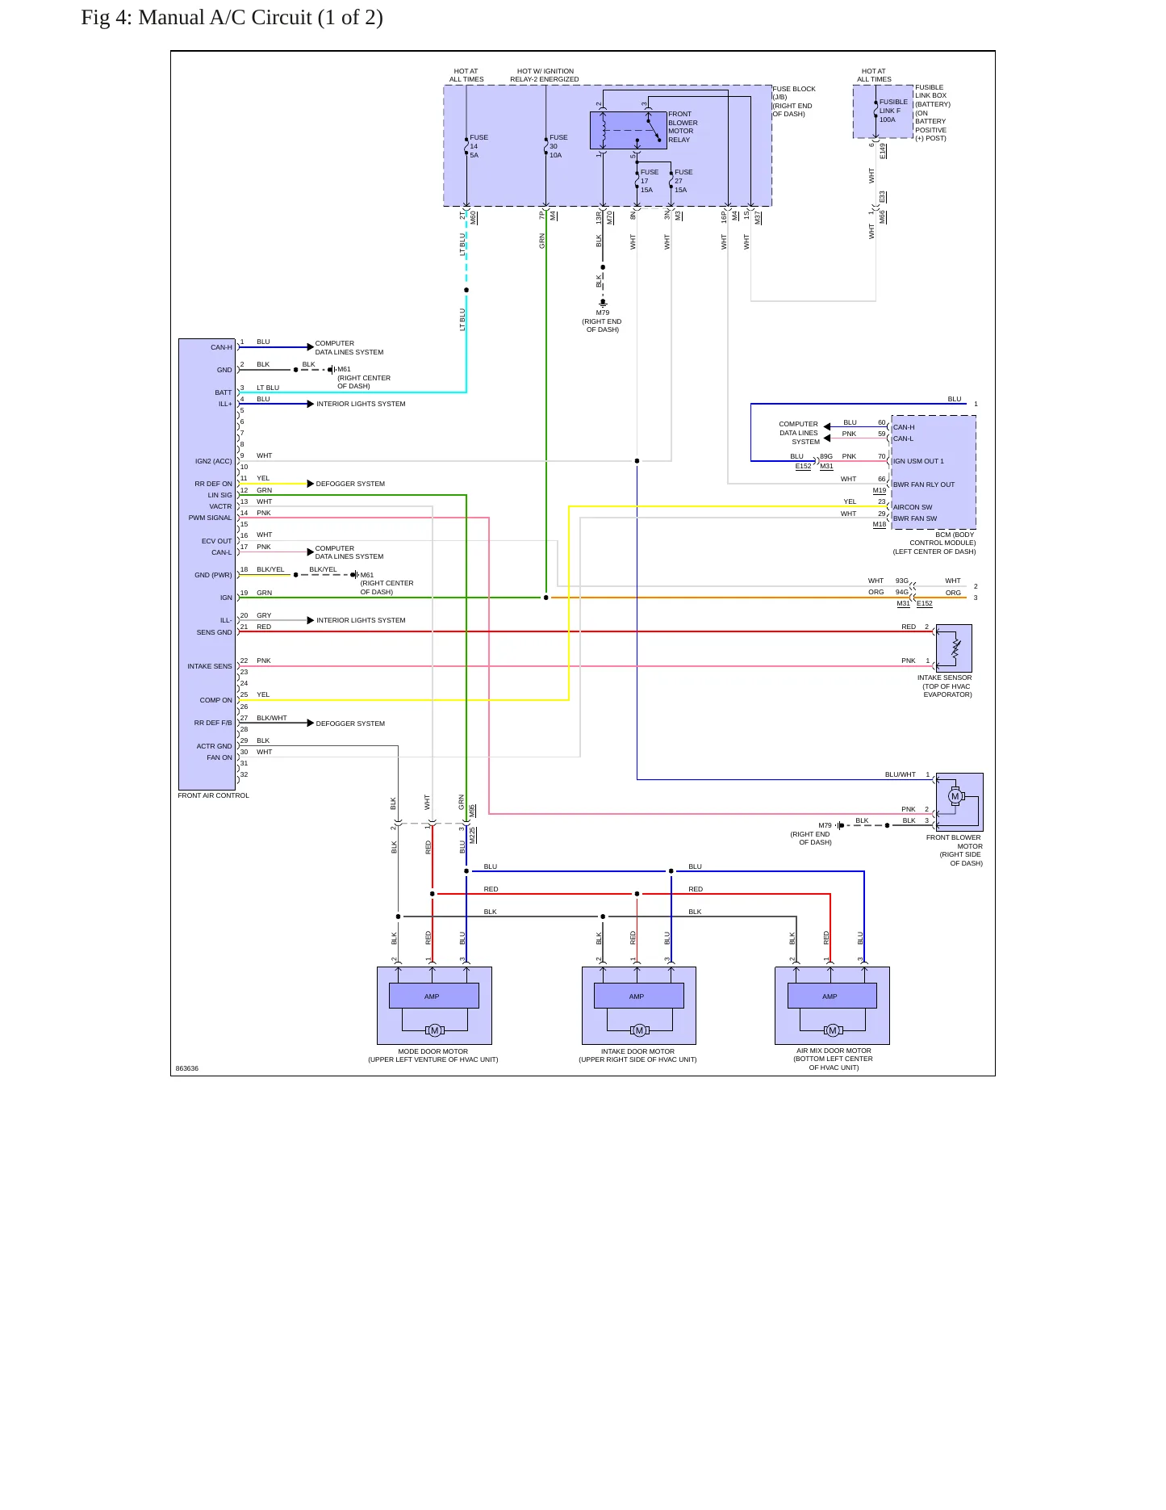Click the ECV OUT pin label
Image resolution: width=1166 pixels, height=1510 pixels.
tap(216, 541)
